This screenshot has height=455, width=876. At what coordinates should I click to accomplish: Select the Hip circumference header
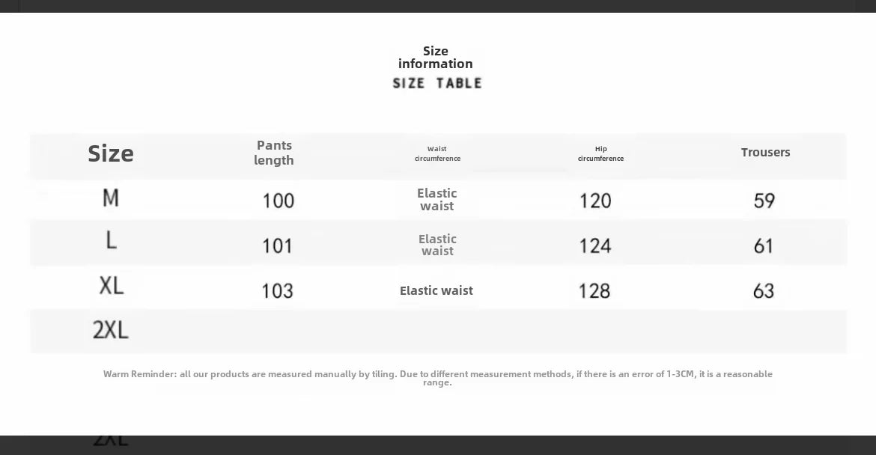[x=600, y=153]
